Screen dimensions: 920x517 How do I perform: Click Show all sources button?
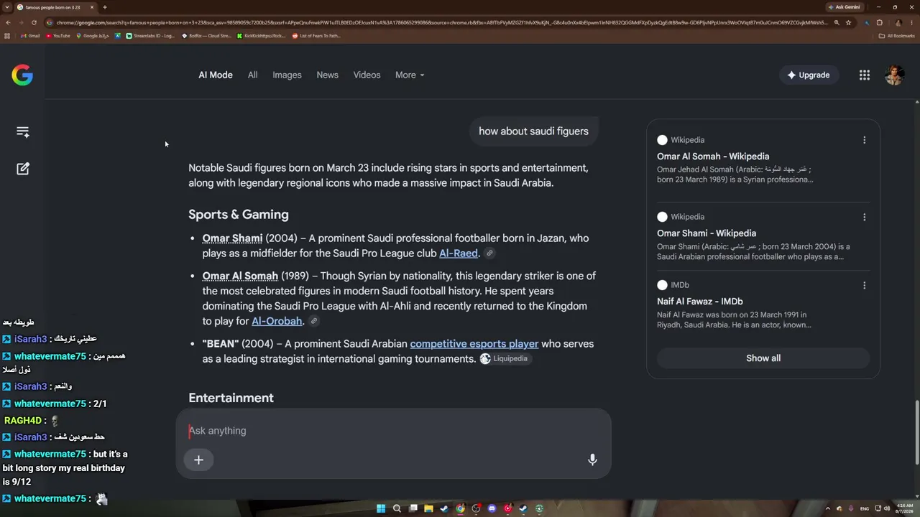(x=763, y=358)
